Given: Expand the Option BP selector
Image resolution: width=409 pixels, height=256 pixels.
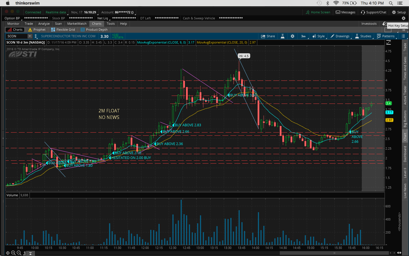Looking at the screenshot, I should (x=13, y=18).
